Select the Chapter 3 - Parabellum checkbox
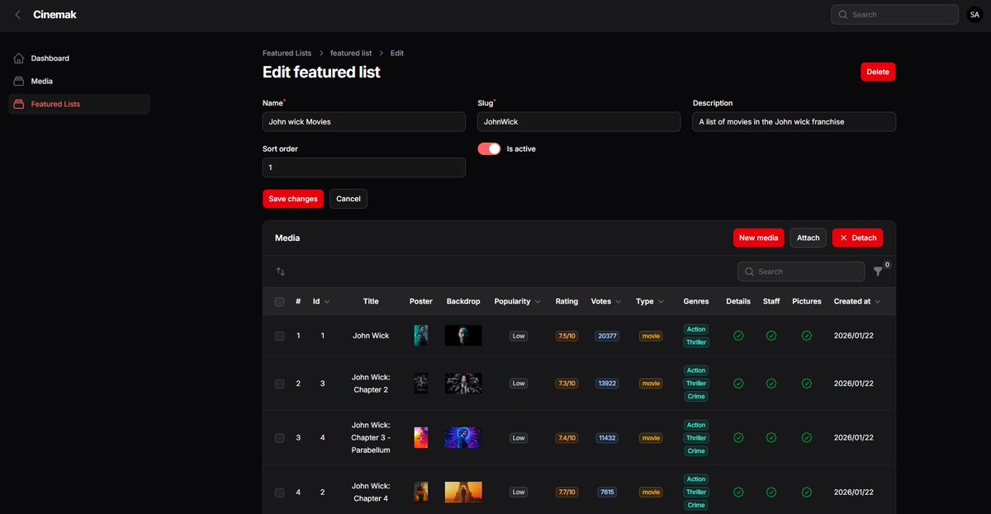 [x=279, y=438]
